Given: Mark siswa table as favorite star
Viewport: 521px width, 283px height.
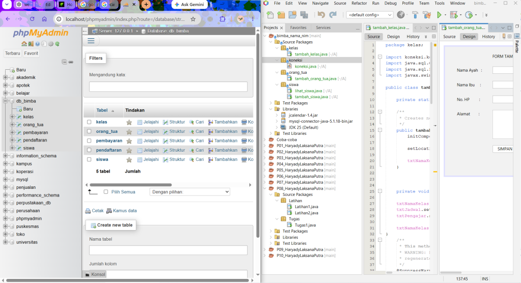Looking at the screenshot, I should 129,160.
